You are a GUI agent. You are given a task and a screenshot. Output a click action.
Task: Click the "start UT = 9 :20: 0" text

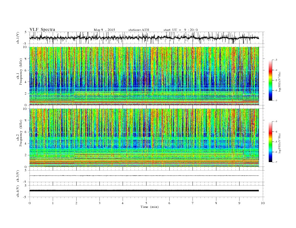[181, 30]
